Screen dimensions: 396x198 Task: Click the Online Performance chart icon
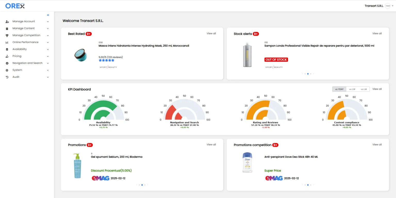coord(7,42)
